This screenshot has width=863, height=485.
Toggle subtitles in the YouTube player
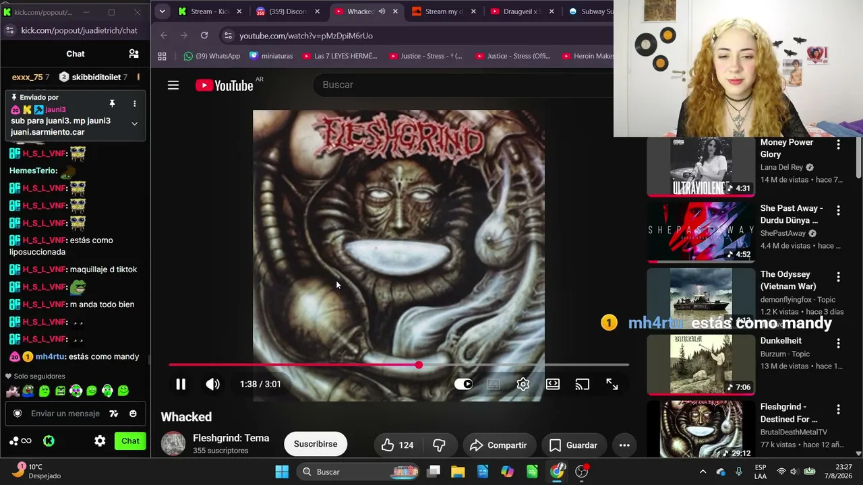click(x=494, y=384)
